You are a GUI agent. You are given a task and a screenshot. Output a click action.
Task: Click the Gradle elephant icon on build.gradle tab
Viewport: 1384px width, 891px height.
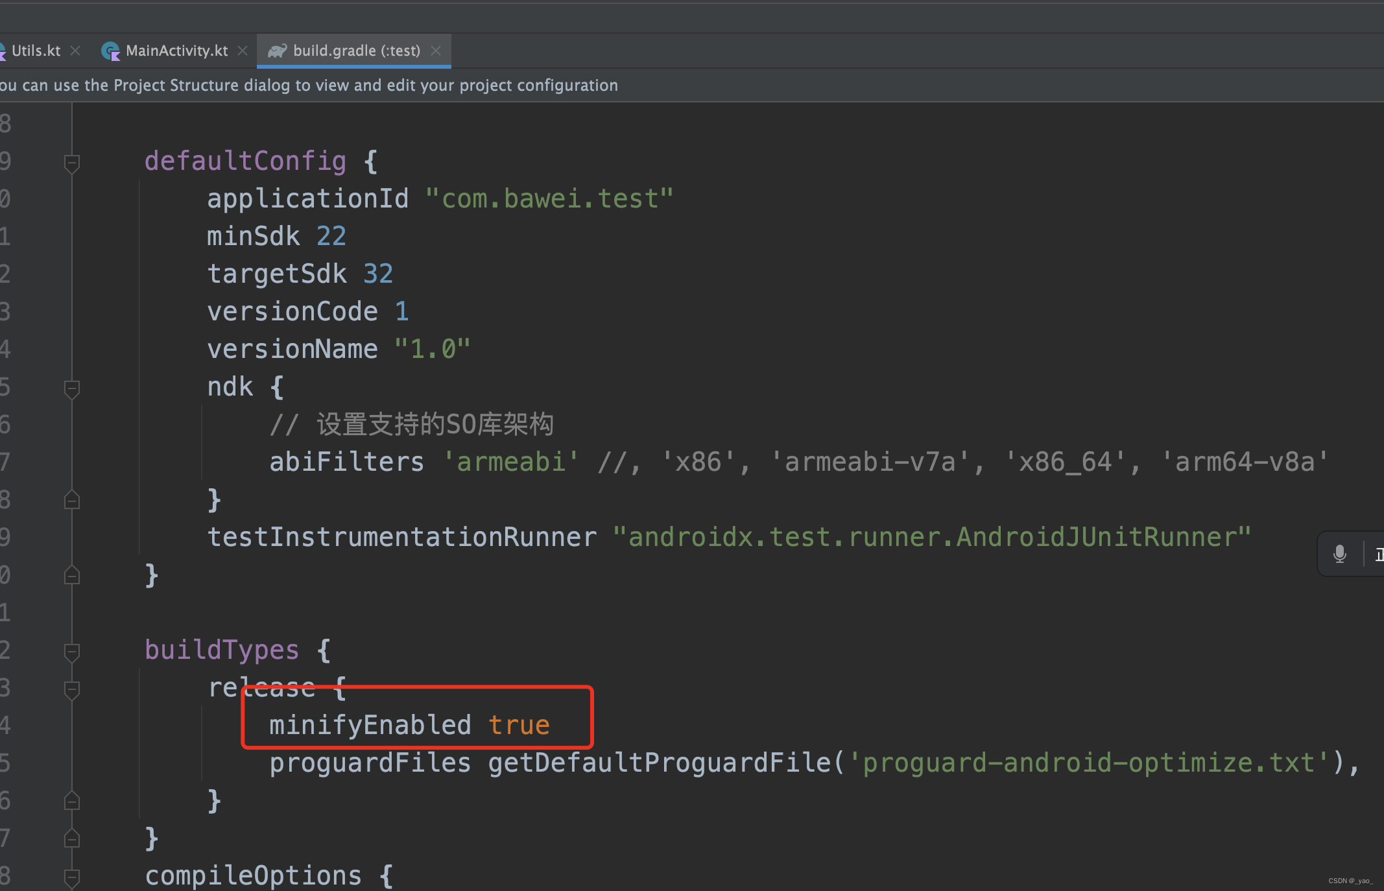(277, 51)
